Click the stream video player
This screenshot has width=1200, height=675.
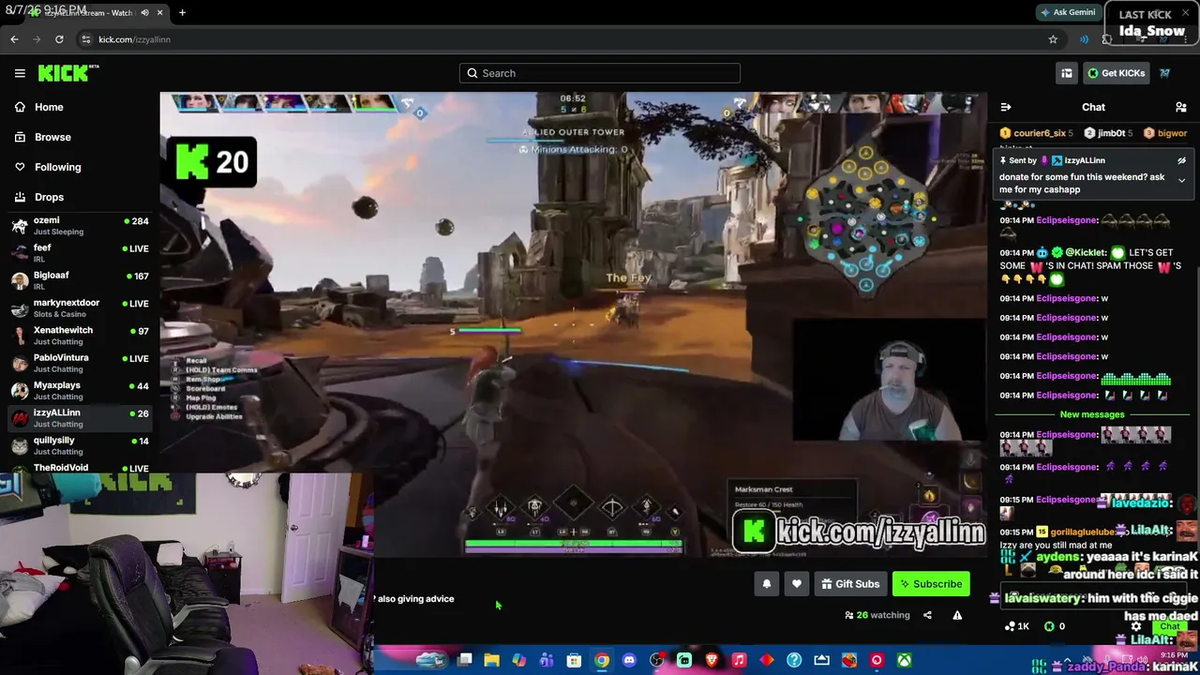pos(573,325)
